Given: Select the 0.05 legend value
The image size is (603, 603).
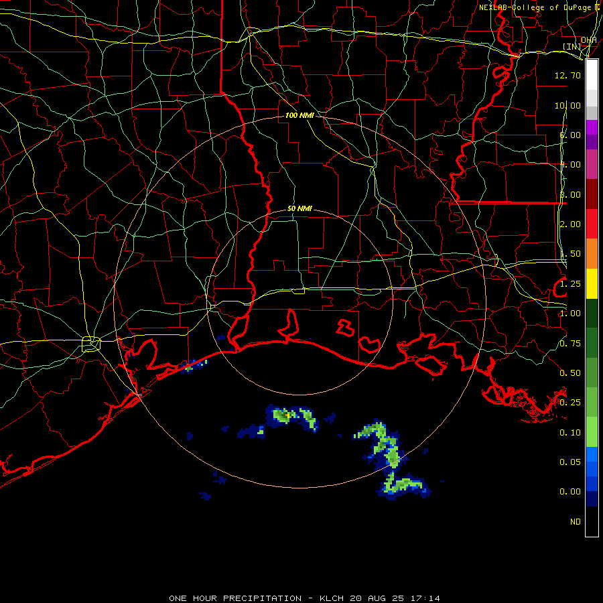Looking at the screenshot, I should click(570, 462).
